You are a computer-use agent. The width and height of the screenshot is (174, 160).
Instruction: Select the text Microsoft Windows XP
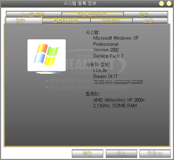click(x=116, y=38)
